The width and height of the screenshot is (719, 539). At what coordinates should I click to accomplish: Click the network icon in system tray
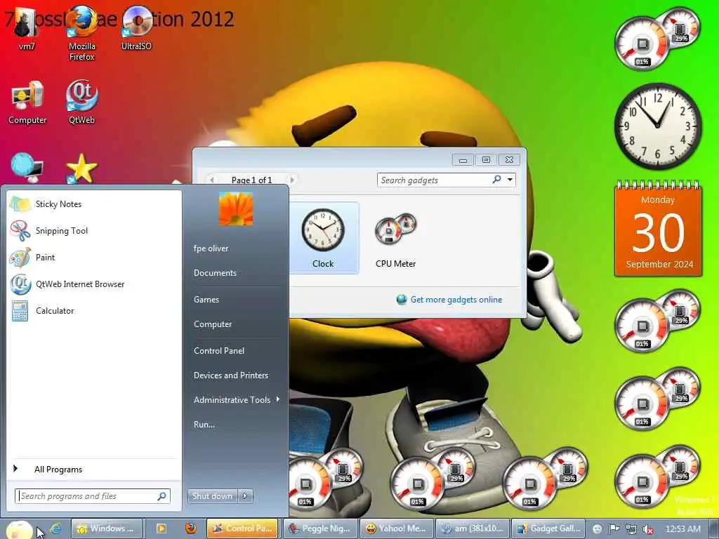click(631, 529)
